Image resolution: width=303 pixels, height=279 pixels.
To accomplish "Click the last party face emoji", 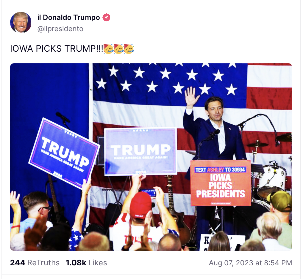I will click(129, 49).
